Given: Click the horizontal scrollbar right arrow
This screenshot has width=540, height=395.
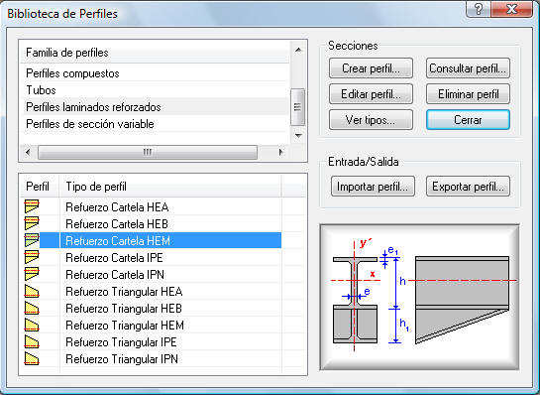Looking at the screenshot, I should [281, 152].
